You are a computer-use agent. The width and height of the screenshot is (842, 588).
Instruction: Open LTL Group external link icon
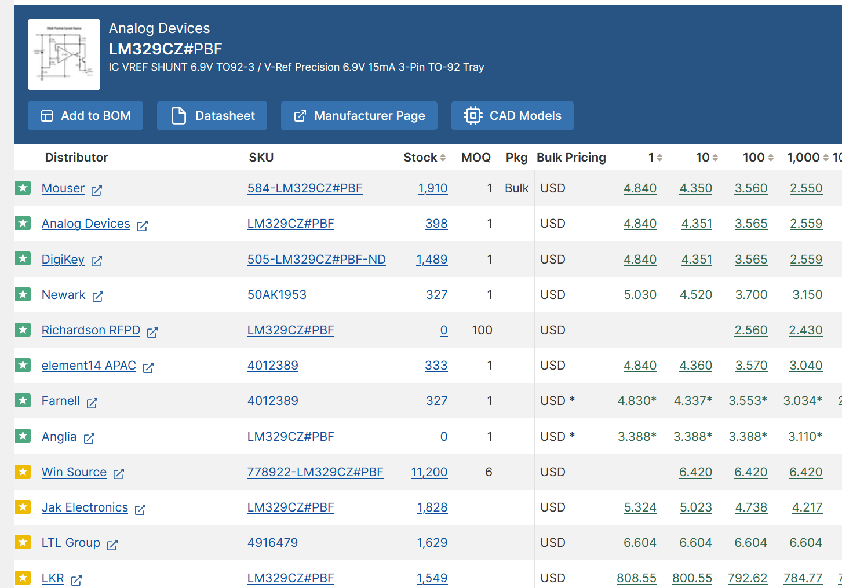112,545
